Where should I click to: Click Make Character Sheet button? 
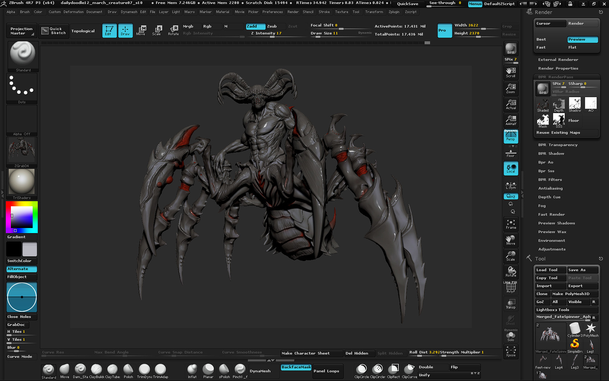coord(312,353)
